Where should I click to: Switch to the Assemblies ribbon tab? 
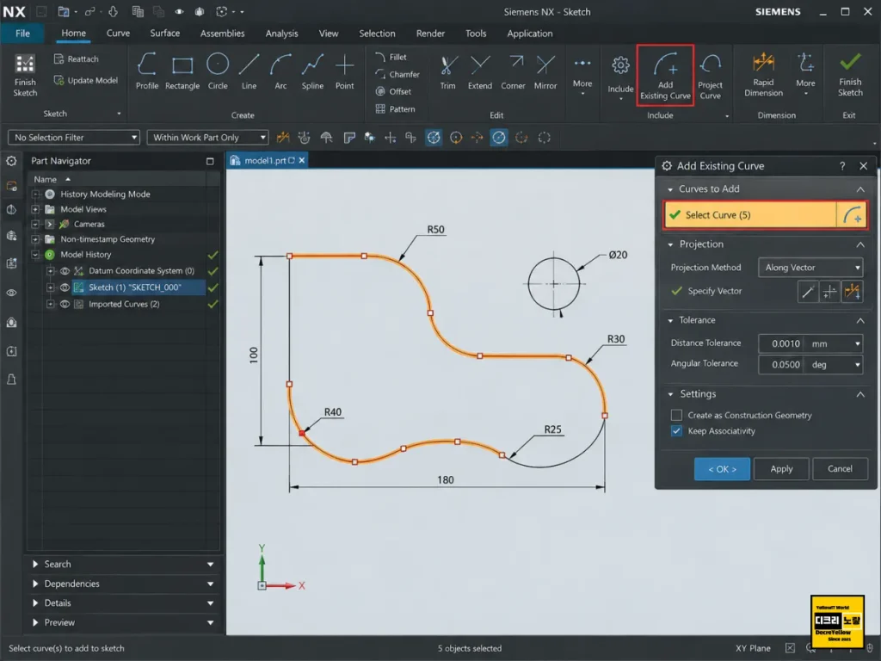coord(223,34)
